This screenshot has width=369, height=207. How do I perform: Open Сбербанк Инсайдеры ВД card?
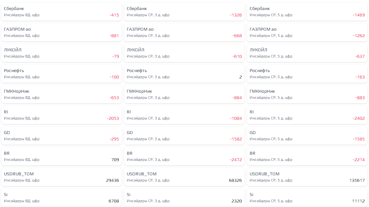click(x=61, y=12)
